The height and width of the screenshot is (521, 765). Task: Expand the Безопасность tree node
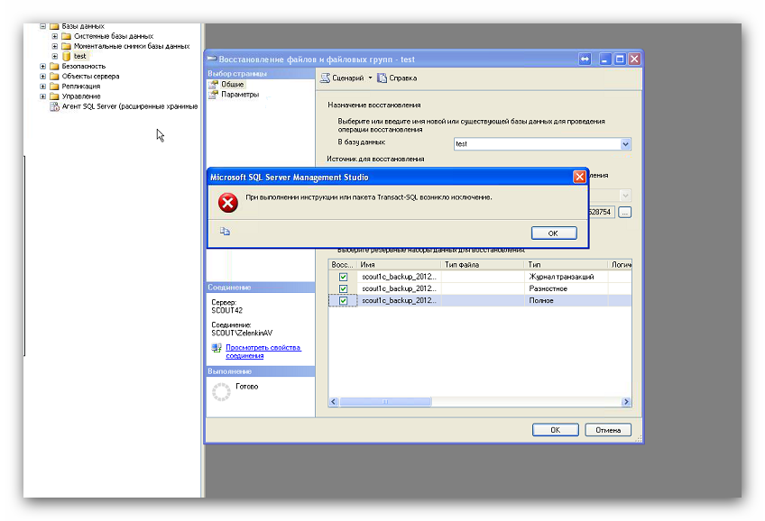[x=43, y=67]
